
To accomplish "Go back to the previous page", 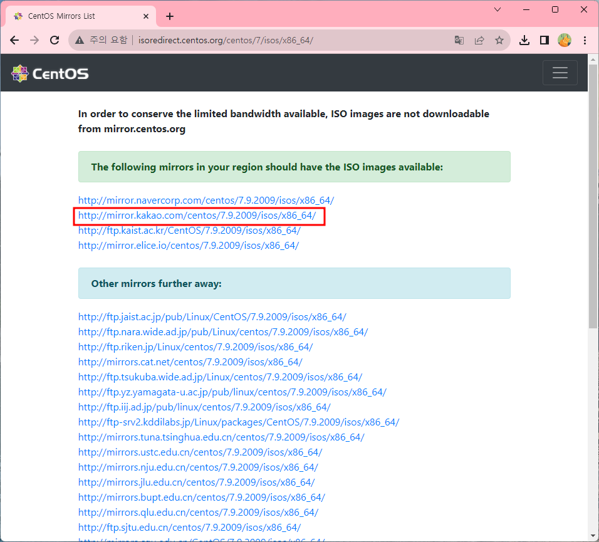I will (14, 40).
